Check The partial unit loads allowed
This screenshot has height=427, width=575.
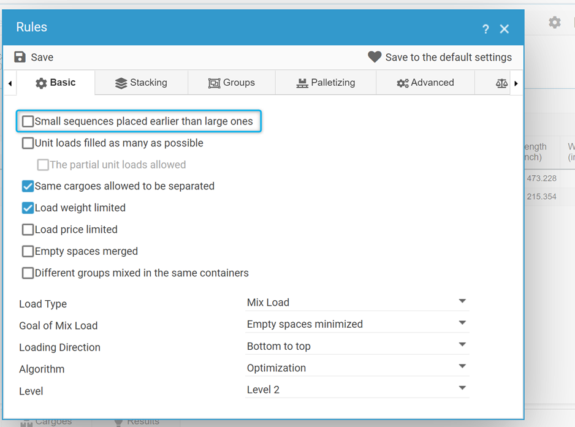(x=43, y=165)
